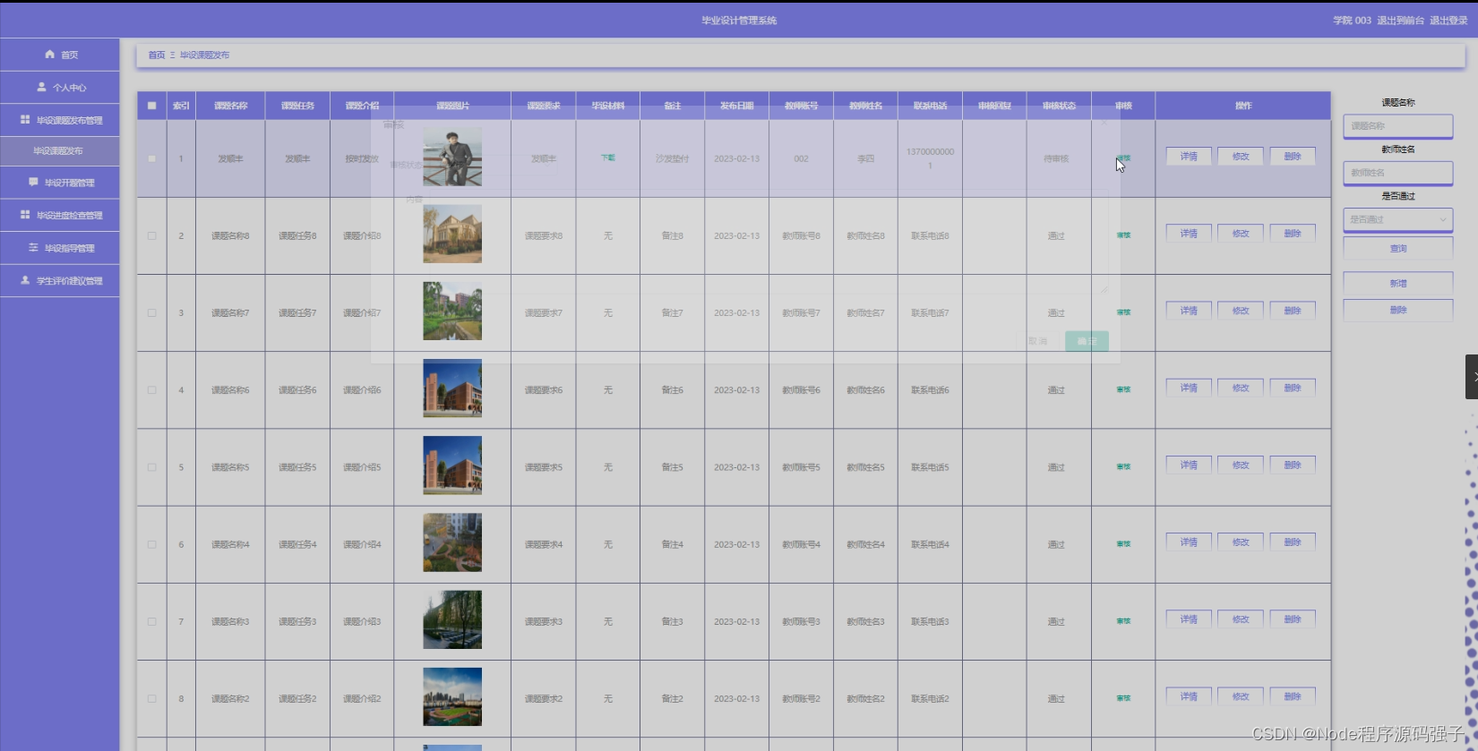Image resolution: width=1478 pixels, height=751 pixels.
Task: Click 修改 for the 课题名称8 row
Action: pos(1241,234)
